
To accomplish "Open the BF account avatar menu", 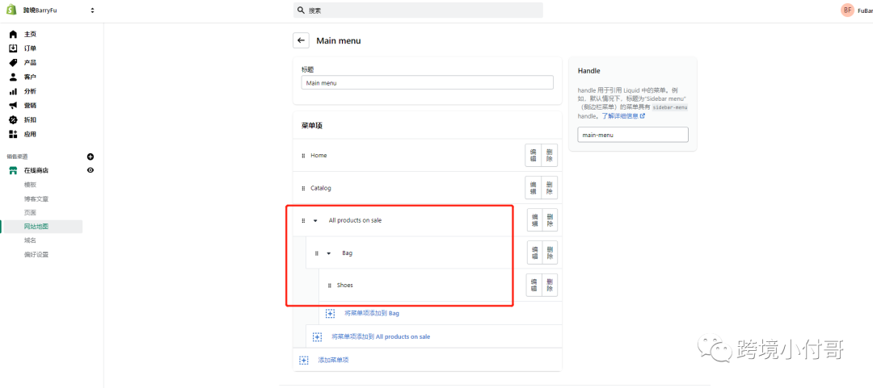I will click(x=847, y=10).
